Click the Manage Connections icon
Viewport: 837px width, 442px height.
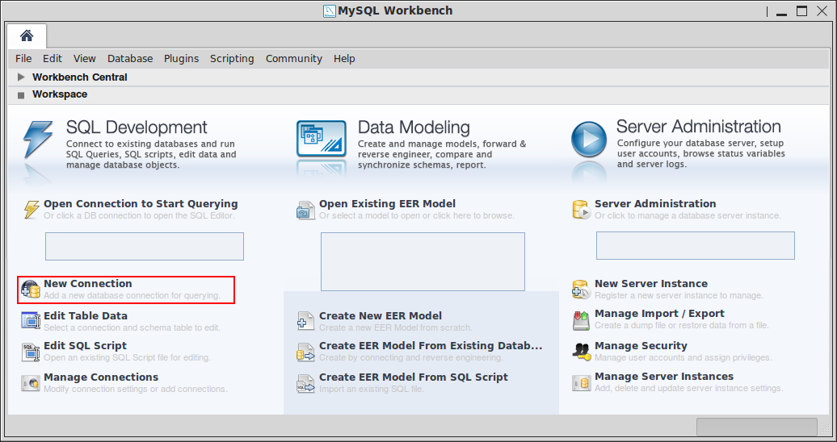click(x=31, y=383)
